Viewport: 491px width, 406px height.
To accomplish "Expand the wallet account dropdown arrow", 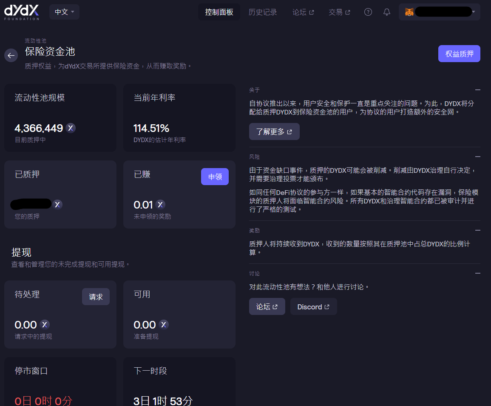I will 474,12.
